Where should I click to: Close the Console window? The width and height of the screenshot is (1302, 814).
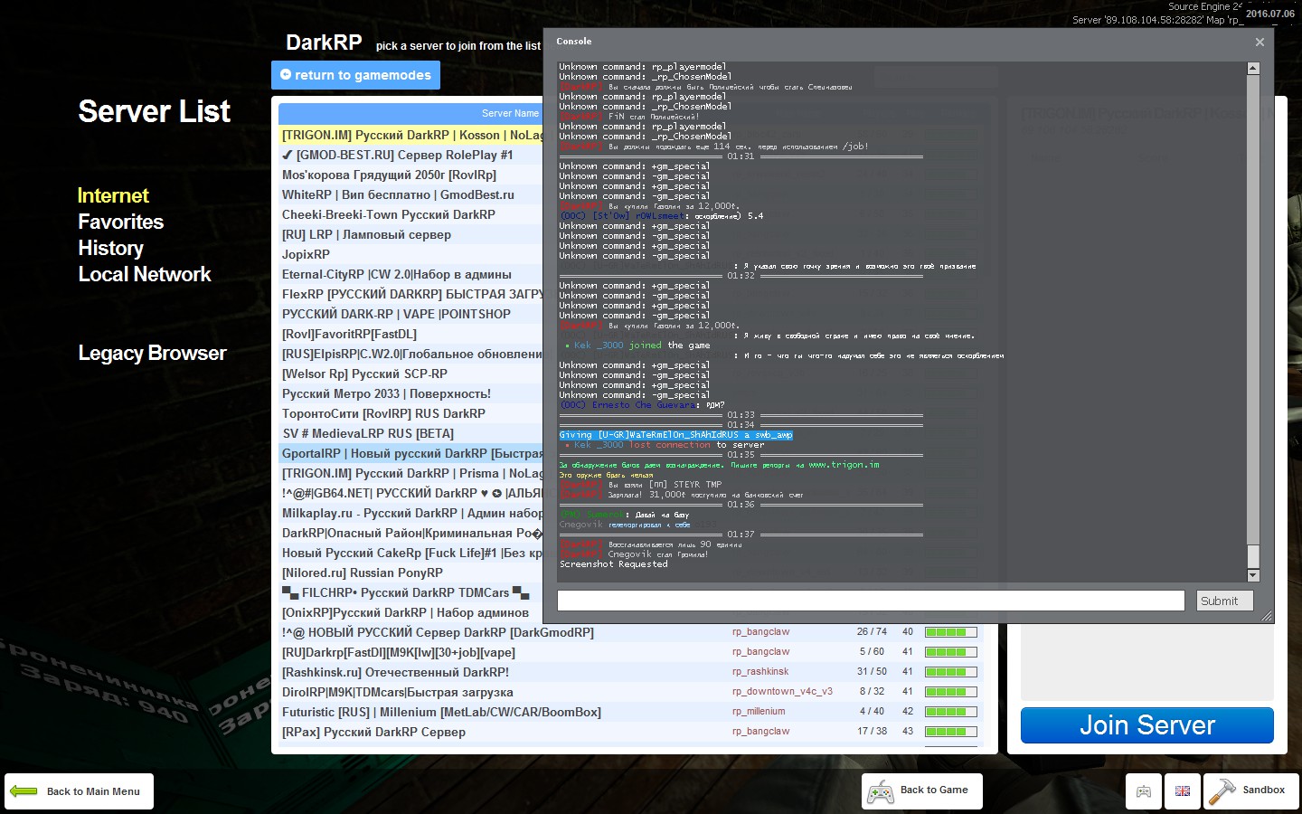click(x=1260, y=42)
